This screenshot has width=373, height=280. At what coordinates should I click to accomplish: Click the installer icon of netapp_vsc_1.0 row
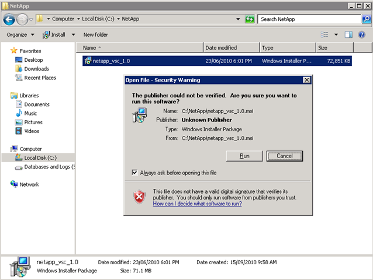(88, 61)
